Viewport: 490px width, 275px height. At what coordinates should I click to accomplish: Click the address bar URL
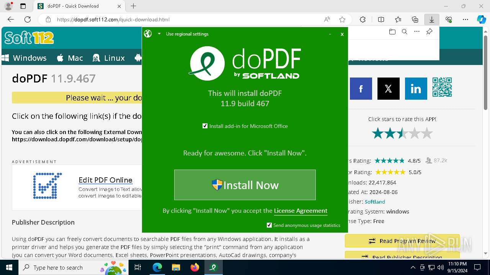coord(113,19)
